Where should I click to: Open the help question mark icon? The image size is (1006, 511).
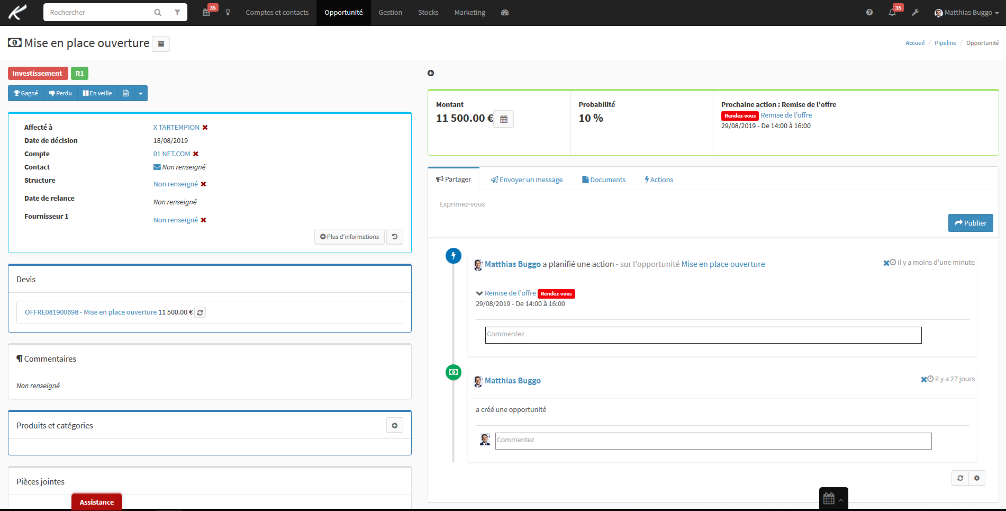click(x=869, y=12)
